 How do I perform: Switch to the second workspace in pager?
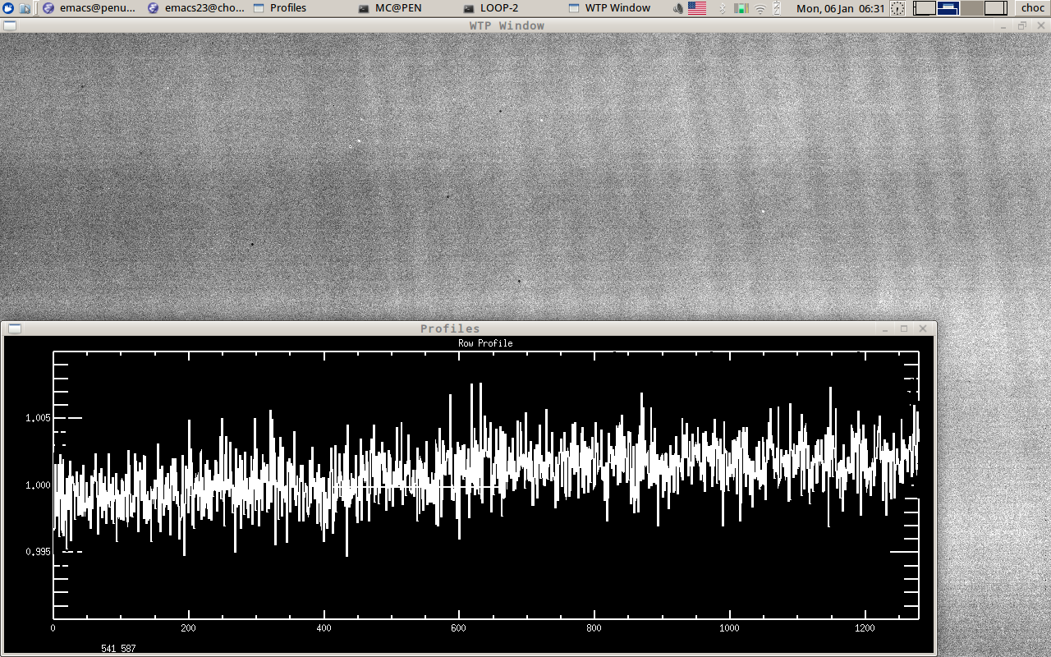pos(948,8)
